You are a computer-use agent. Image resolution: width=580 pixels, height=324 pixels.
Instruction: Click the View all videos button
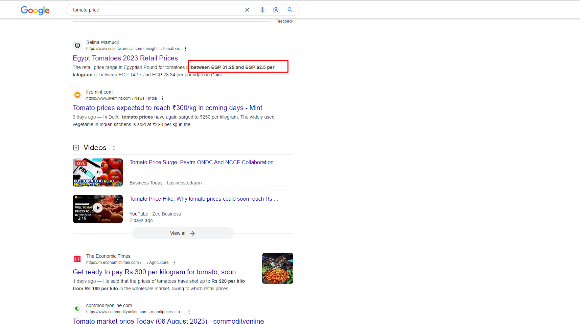(x=183, y=233)
